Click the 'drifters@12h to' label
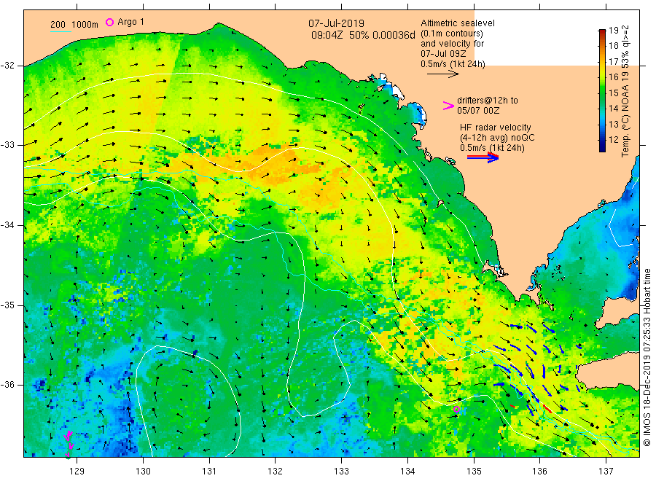 pos(488,101)
